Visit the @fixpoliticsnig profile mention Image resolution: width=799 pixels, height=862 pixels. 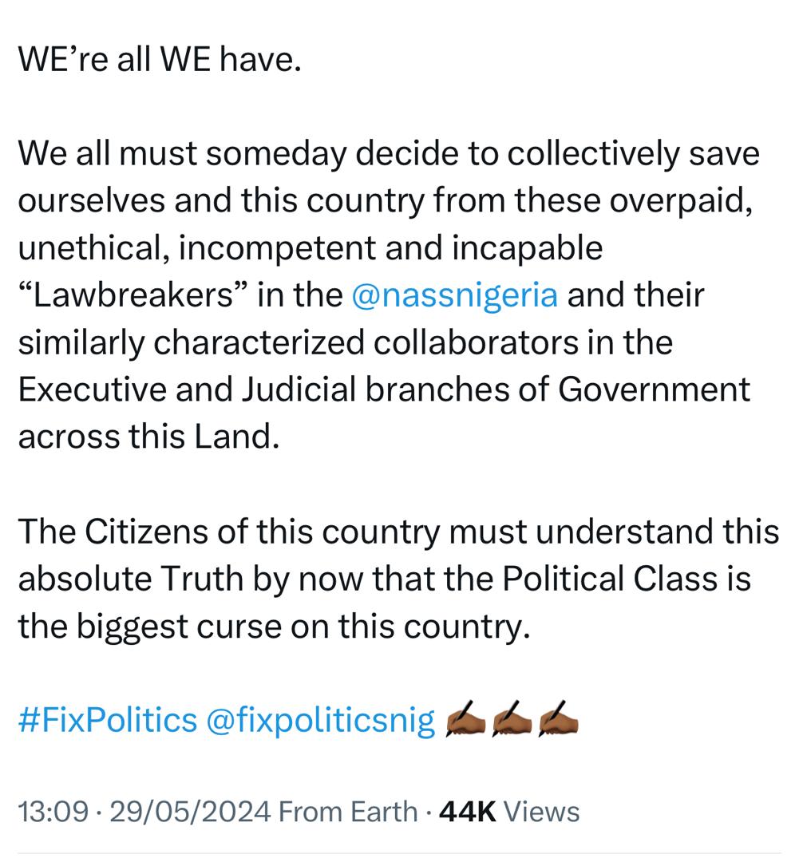click(x=321, y=720)
